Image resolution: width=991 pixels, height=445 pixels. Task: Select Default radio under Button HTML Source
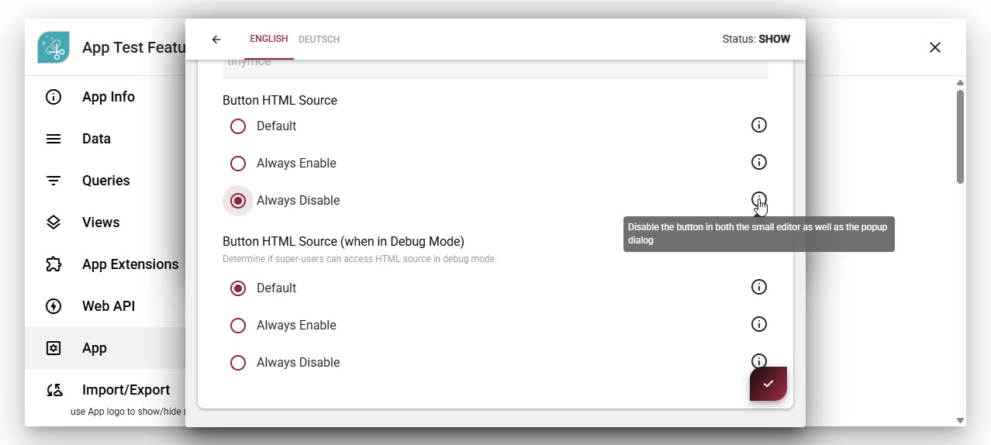238,126
